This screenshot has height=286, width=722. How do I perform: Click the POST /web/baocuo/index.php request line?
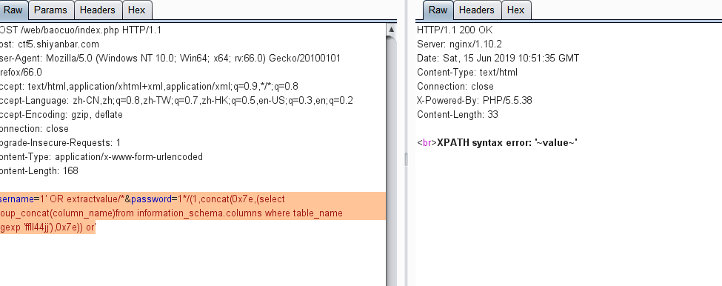pyautogui.click(x=81, y=30)
